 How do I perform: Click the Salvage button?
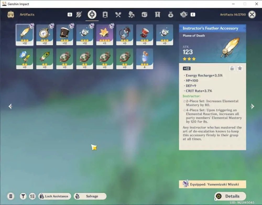90,196
